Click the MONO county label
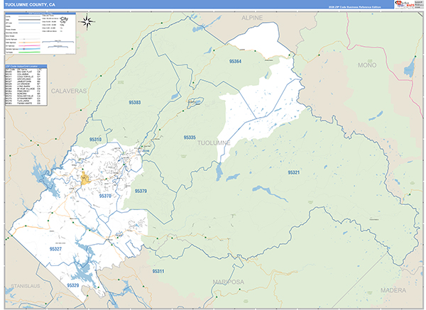Viewport: 426px width, 310px height. tap(367, 65)
